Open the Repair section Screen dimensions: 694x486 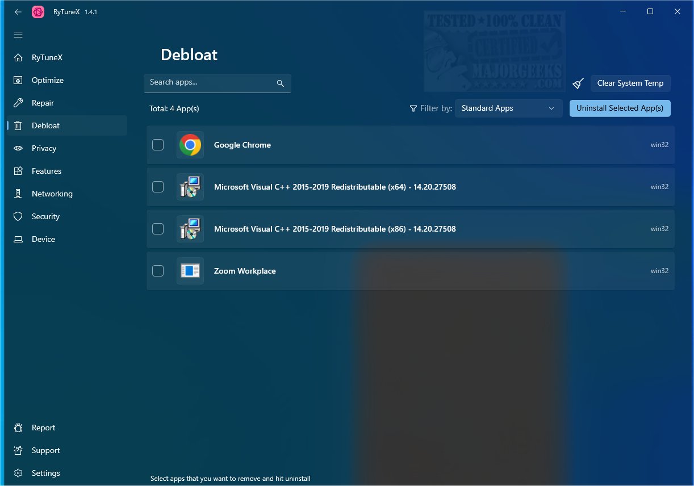pos(66,103)
